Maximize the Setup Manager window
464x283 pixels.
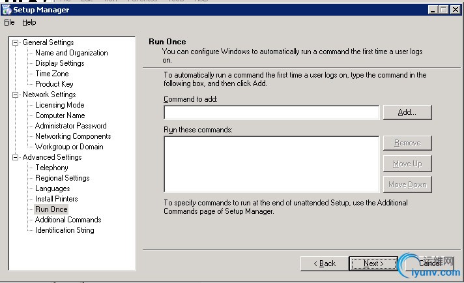point(444,10)
